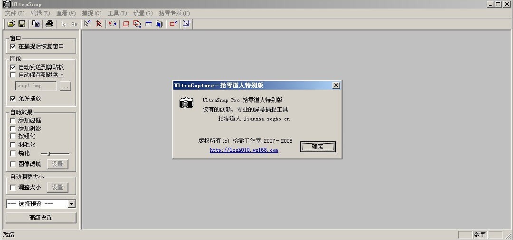Click the 拾零道人 Jianshe.sogho.cn text

click(x=254, y=119)
